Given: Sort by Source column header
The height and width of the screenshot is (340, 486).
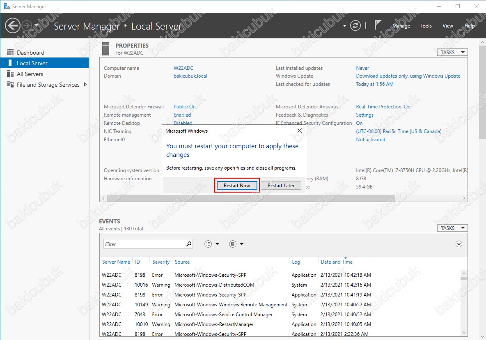Looking at the screenshot, I should tap(182, 262).
